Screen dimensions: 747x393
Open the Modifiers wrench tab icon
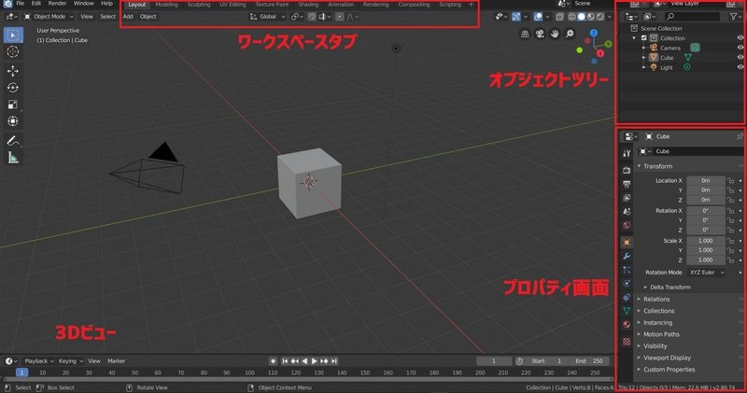tap(627, 257)
